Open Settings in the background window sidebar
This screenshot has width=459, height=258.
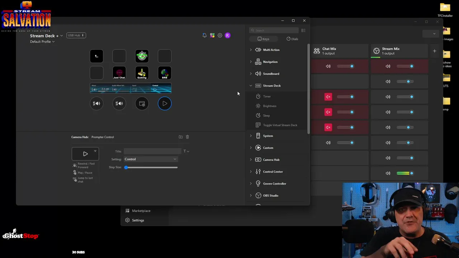click(135, 220)
